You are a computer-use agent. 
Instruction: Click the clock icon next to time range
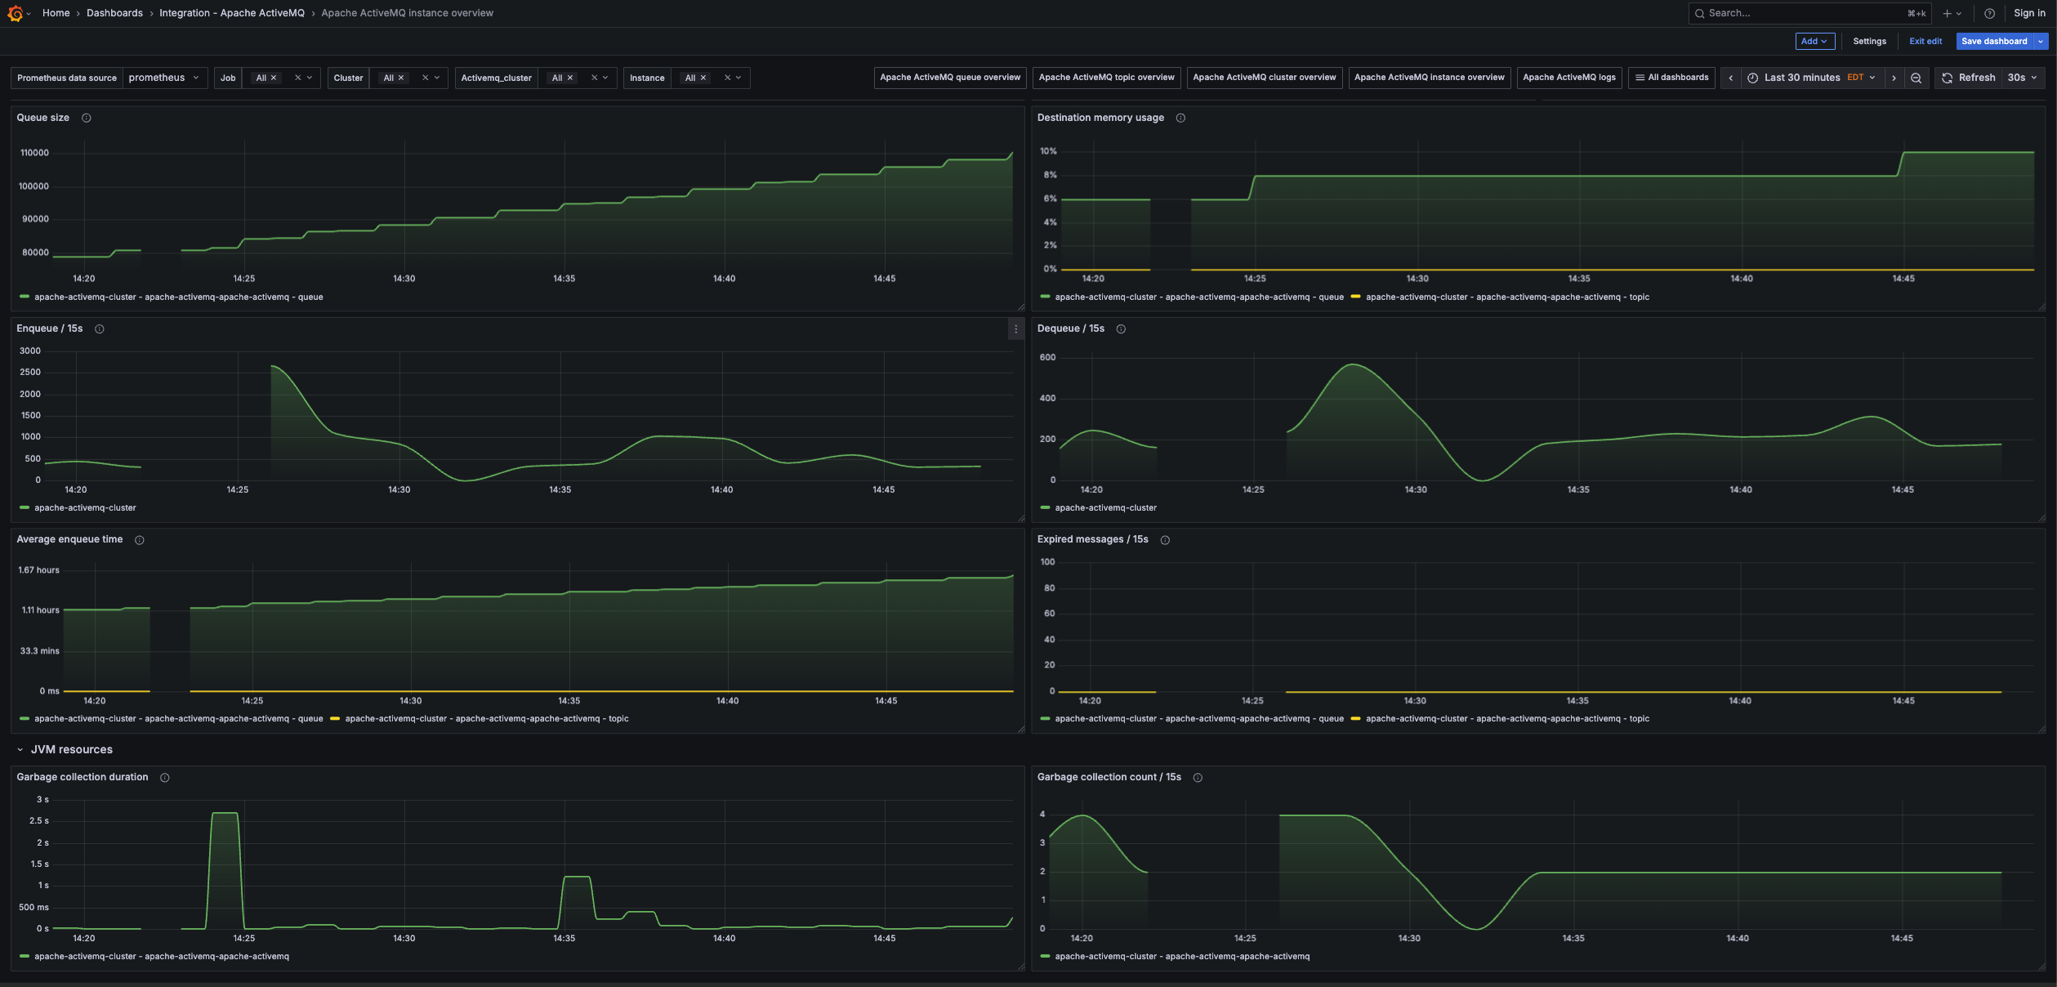point(1753,78)
